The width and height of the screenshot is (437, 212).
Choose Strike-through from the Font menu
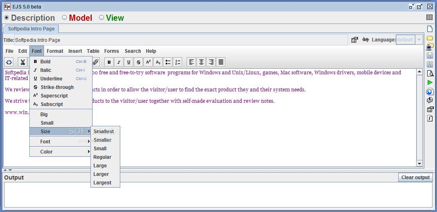click(61, 87)
